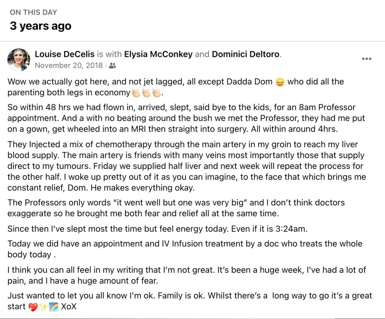This screenshot has width=385, height=319.
Task: Click the first clapping hands emoji
Action: [136, 93]
